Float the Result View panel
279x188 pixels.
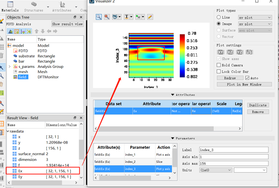(75, 118)
